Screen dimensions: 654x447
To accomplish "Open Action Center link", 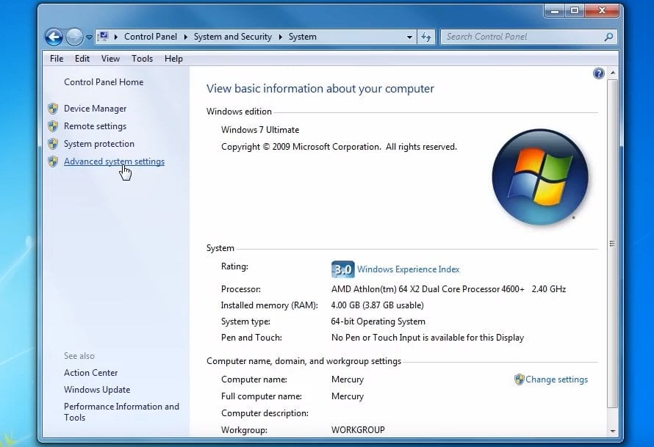I will tap(90, 373).
